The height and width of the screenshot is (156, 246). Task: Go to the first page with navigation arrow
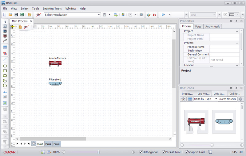[x=17, y=144]
